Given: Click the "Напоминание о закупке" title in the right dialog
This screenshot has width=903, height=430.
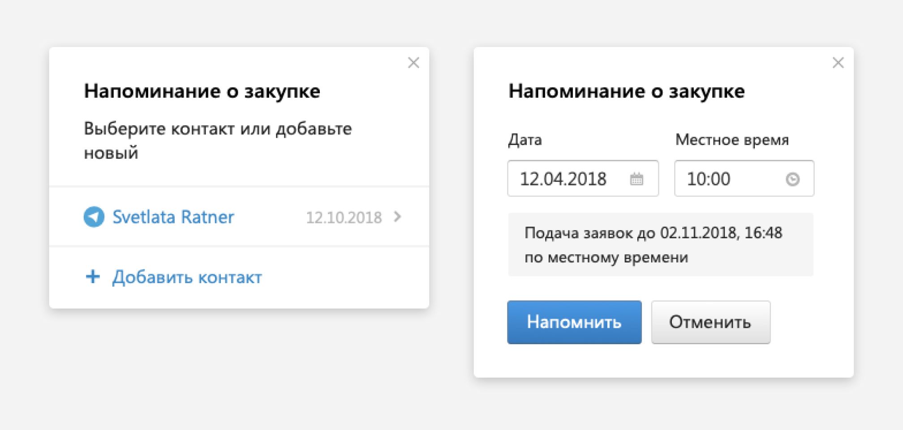Looking at the screenshot, I should 626,91.
